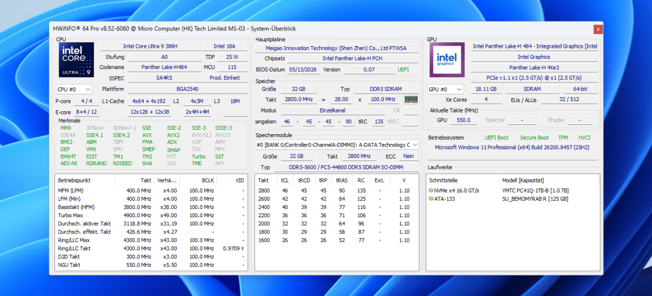Click the Secure Boot status label
The width and height of the screenshot is (652, 296).
click(x=535, y=138)
